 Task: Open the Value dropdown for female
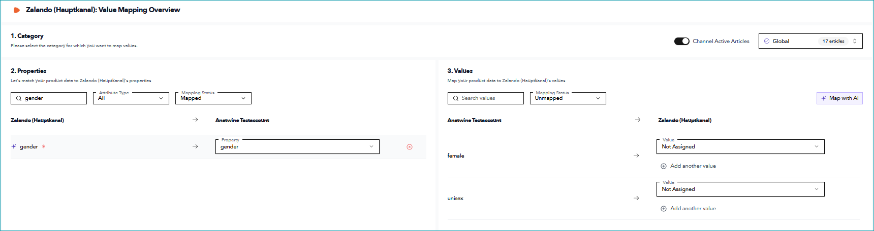740,146
